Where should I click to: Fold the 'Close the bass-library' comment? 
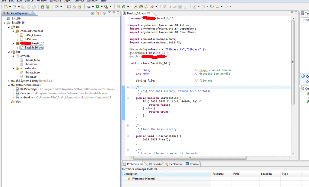coord(128,126)
